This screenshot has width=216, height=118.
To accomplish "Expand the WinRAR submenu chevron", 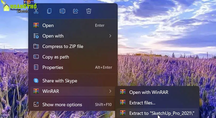I will [x=110, y=91].
